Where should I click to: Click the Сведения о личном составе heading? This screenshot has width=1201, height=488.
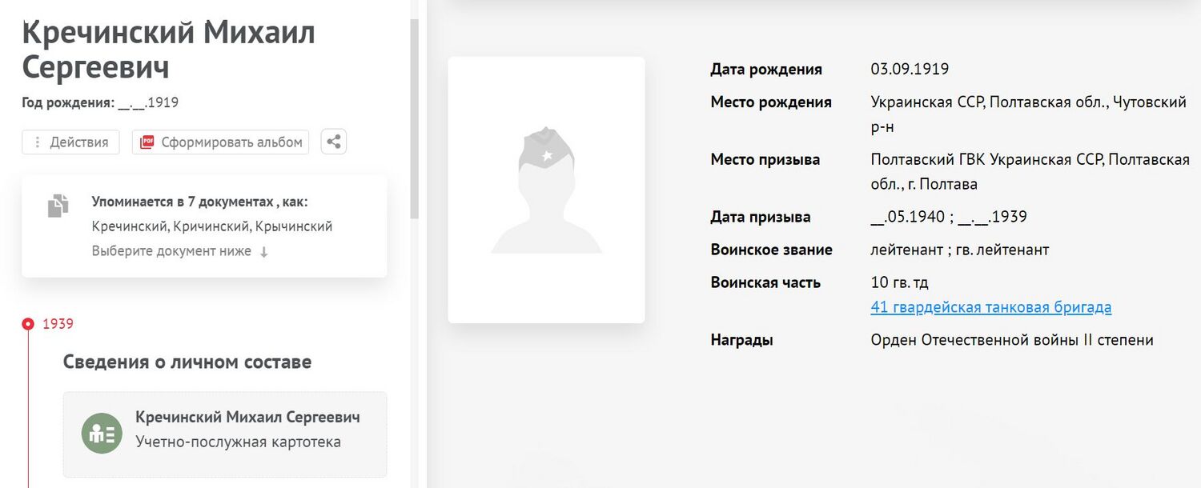tap(187, 362)
